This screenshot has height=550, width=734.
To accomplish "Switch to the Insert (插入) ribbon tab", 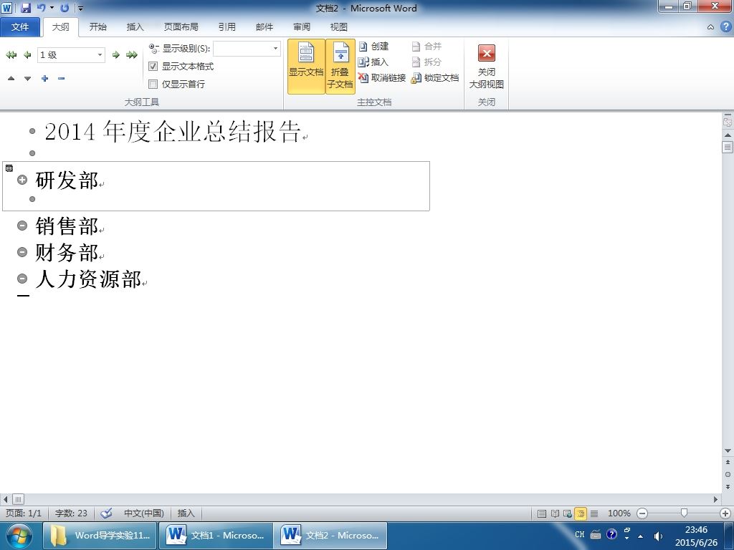I will (135, 27).
